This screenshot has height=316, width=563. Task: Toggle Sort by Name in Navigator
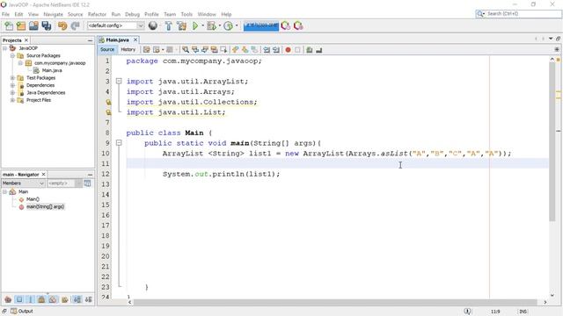(77, 299)
